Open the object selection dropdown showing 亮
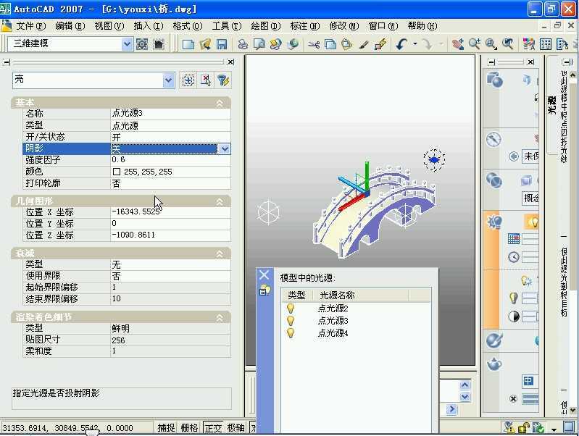 point(168,80)
